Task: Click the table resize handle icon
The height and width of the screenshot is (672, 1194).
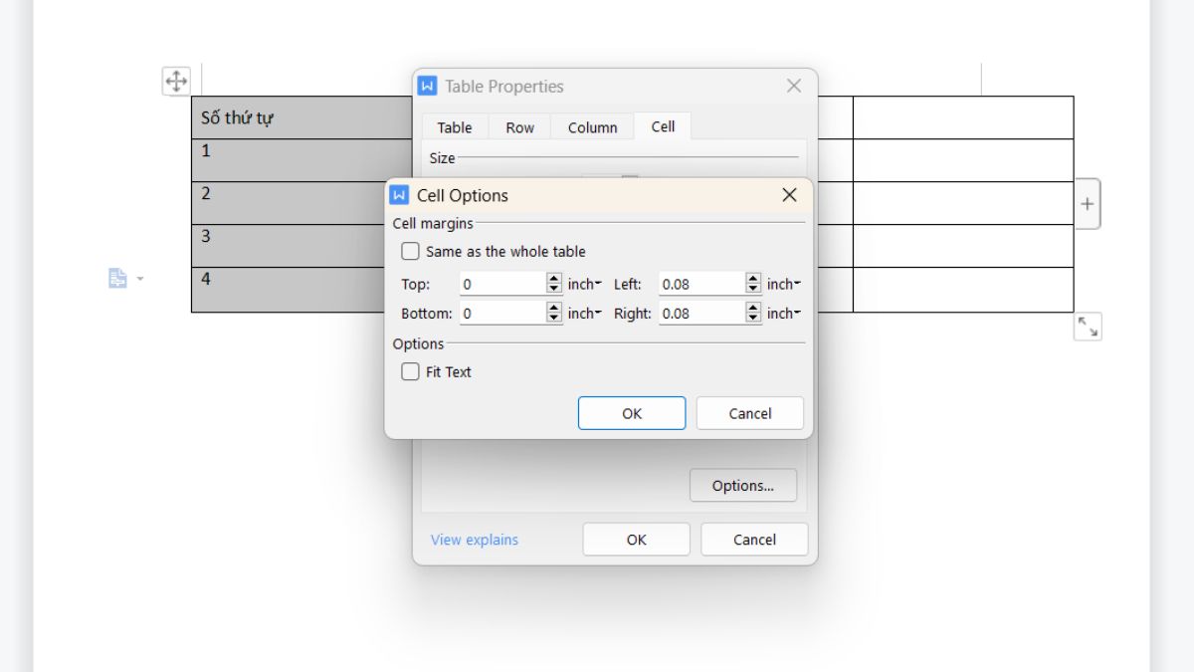Action: tap(1087, 327)
